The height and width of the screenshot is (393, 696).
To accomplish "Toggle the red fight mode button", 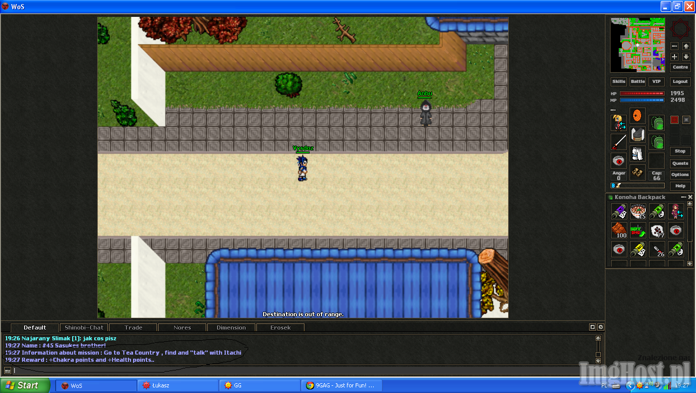I will coord(675,120).
